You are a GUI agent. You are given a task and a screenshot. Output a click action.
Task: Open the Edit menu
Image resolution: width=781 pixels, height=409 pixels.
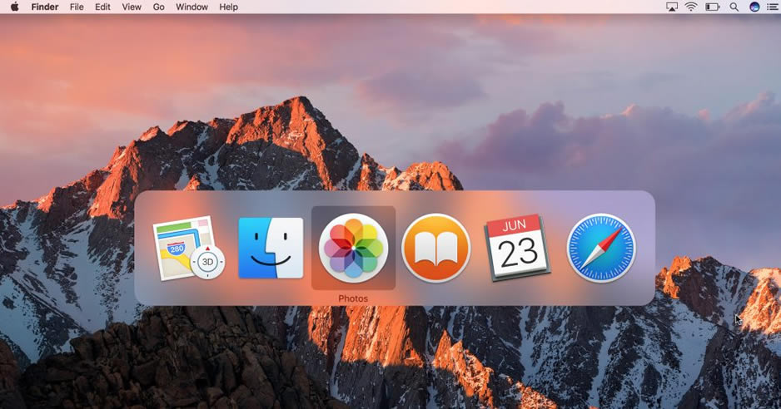point(102,7)
